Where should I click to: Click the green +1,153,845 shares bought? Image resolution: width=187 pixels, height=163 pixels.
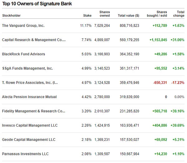(x=158, y=40)
